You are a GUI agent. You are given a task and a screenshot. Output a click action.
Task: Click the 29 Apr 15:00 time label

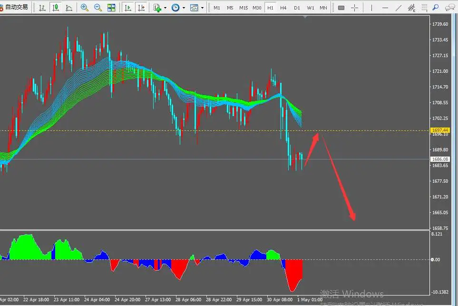(x=249, y=299)
